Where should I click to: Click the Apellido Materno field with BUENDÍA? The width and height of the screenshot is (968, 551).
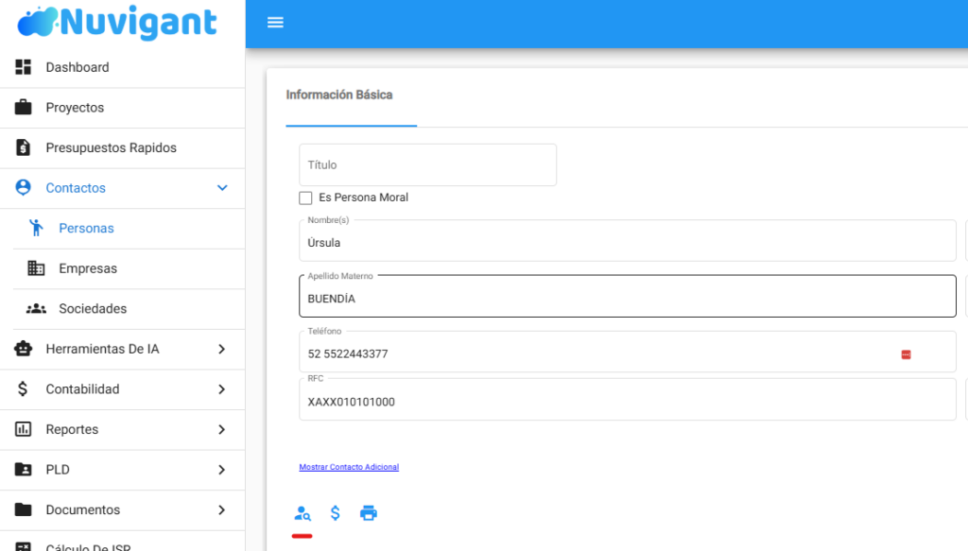pos(628,296)
